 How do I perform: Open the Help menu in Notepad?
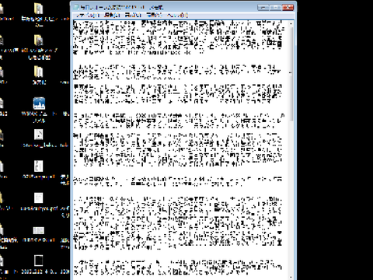177,16
